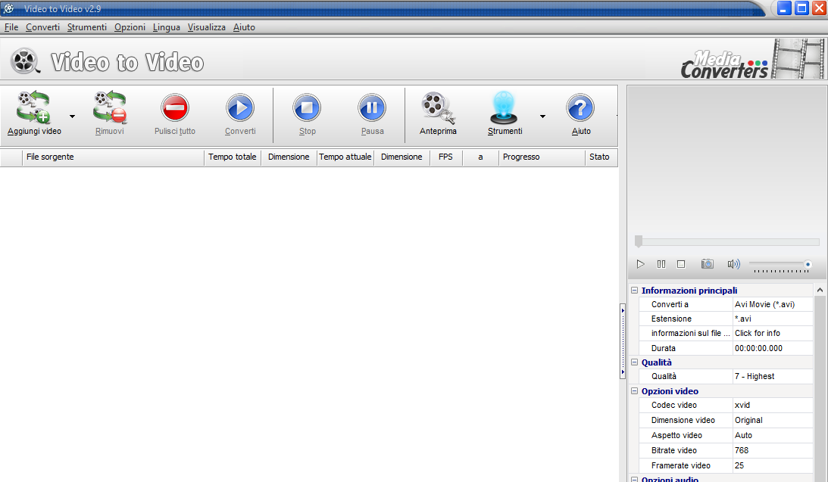Screen dimensions: 828x482
Task: Edit the Bitrate video value 768
Action: (773, 450)
